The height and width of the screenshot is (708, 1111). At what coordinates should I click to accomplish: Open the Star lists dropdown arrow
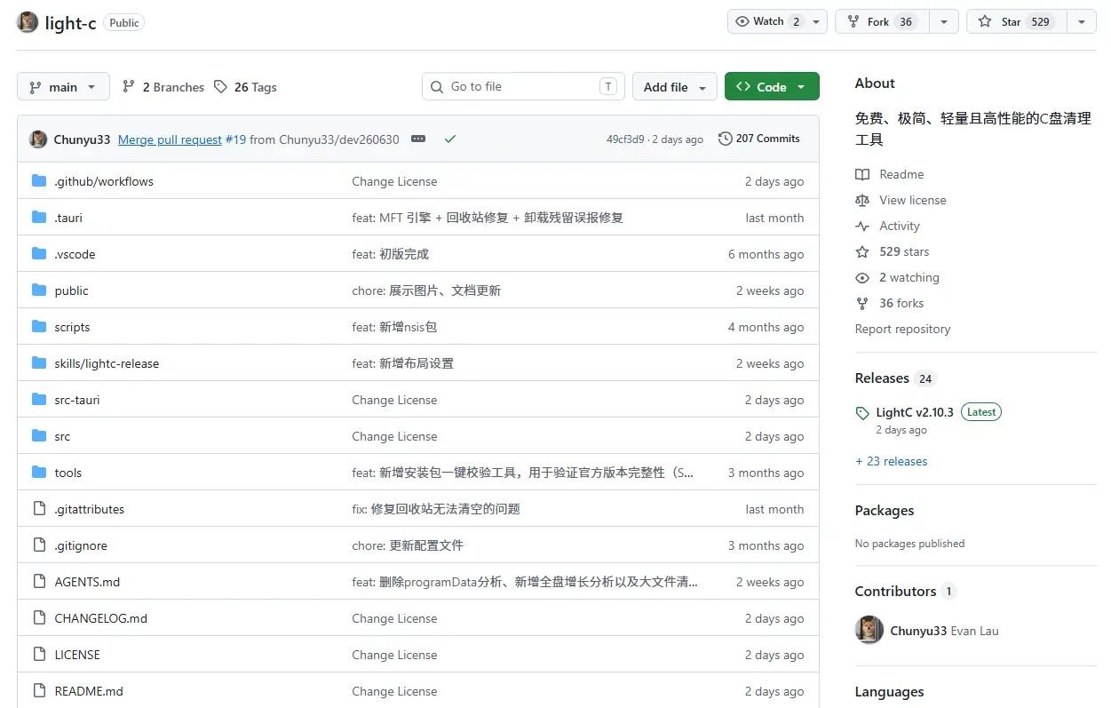click(1081, 21)
